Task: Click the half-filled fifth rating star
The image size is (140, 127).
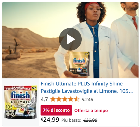Action: tap(77, 99)
